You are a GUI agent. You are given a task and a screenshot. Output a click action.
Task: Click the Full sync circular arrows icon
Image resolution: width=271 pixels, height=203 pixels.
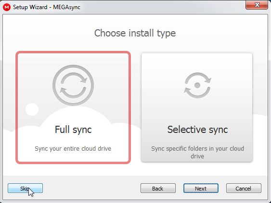point(73,85)
